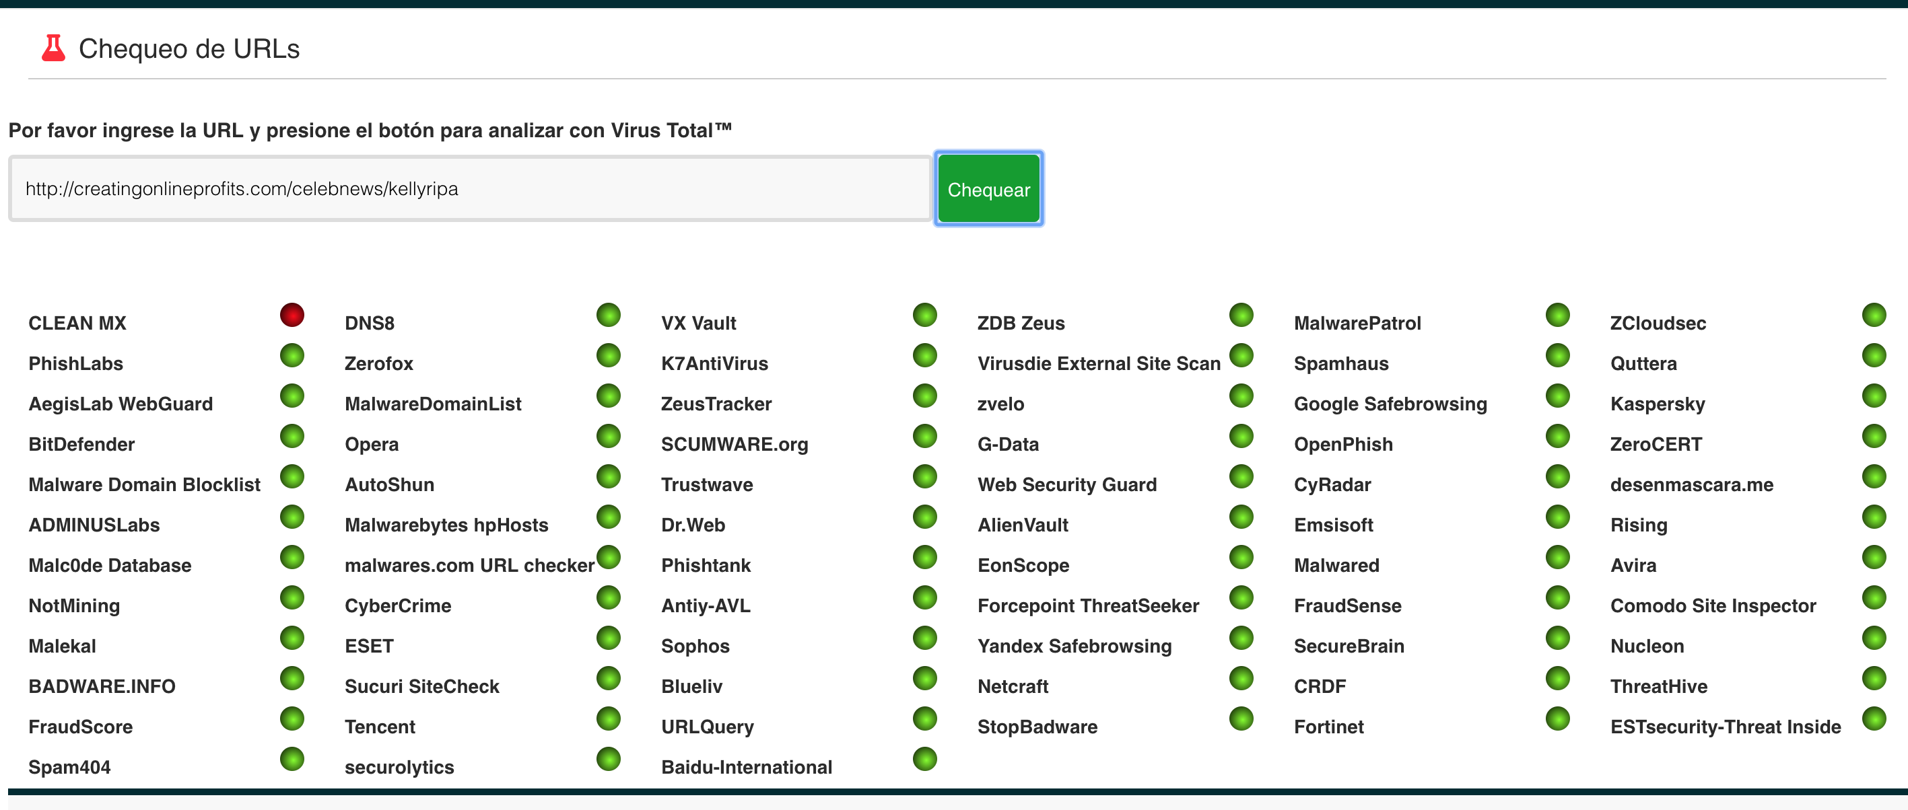Click the Malc0de Database label
The width and height of the screenshot is (1908, 810).
point(110,565)
